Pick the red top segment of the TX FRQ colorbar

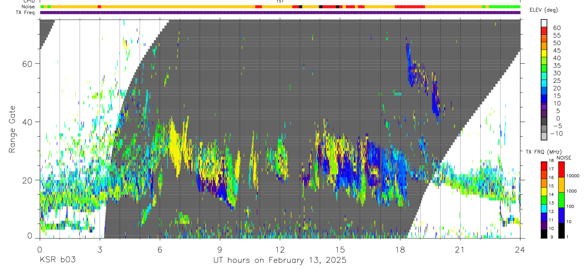point(544,166)
